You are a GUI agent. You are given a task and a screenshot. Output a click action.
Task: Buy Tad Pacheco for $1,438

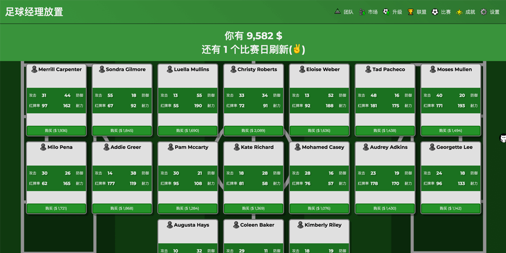pos(385,131)
